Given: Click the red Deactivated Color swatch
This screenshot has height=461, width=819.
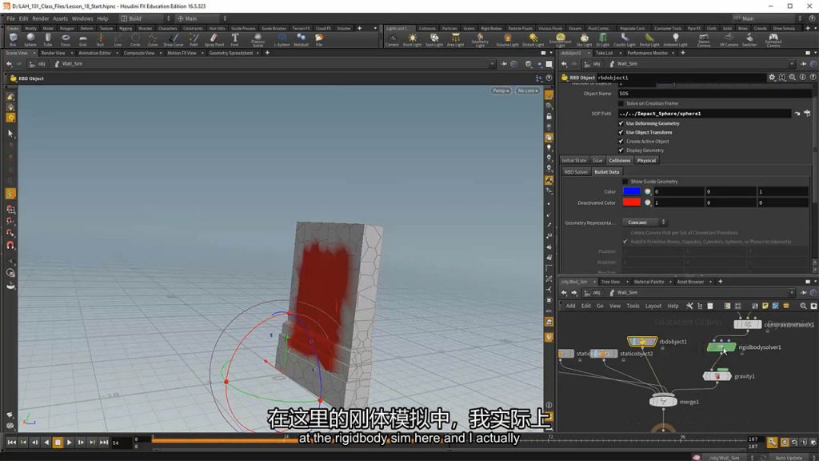Looking at the screenshot, I should pos(632,202).
